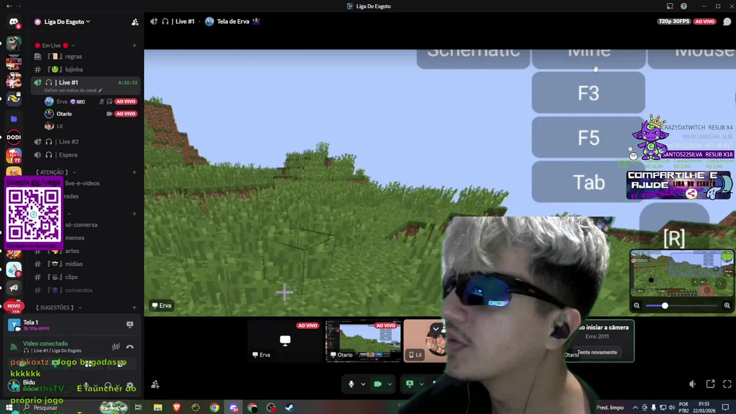Toggle camera in call controls

(x=378, y=384)
